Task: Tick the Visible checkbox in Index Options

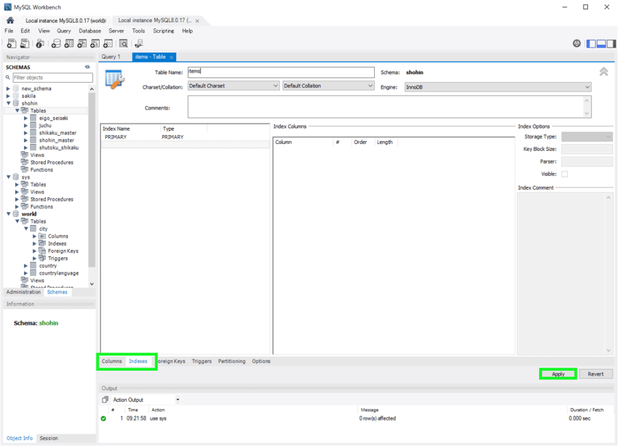Action: (x=564, y=174)
